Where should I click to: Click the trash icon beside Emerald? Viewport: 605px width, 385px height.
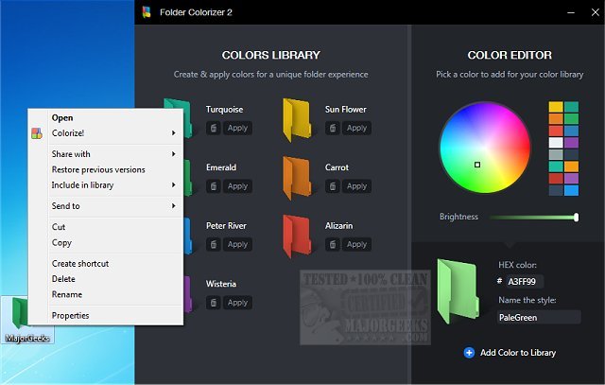(x=214, y=186)
